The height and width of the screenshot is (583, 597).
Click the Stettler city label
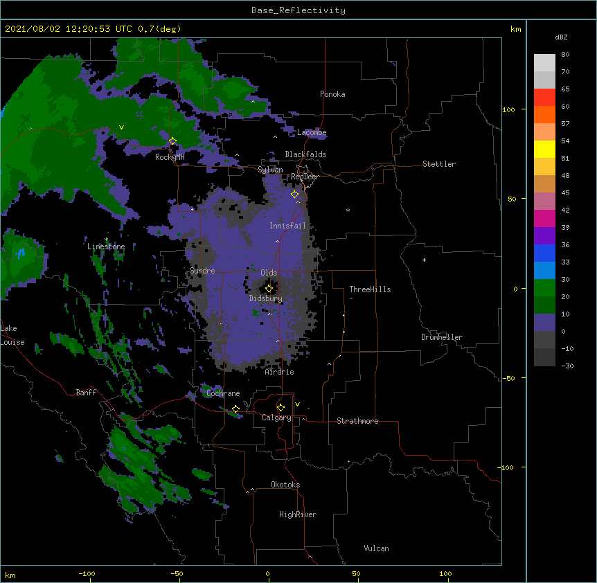(x=439, y=164)
